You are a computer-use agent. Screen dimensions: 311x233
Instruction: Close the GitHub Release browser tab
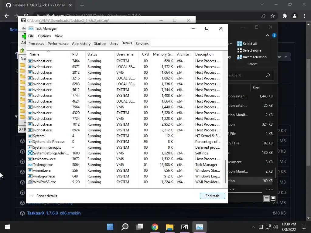[70, 5]
